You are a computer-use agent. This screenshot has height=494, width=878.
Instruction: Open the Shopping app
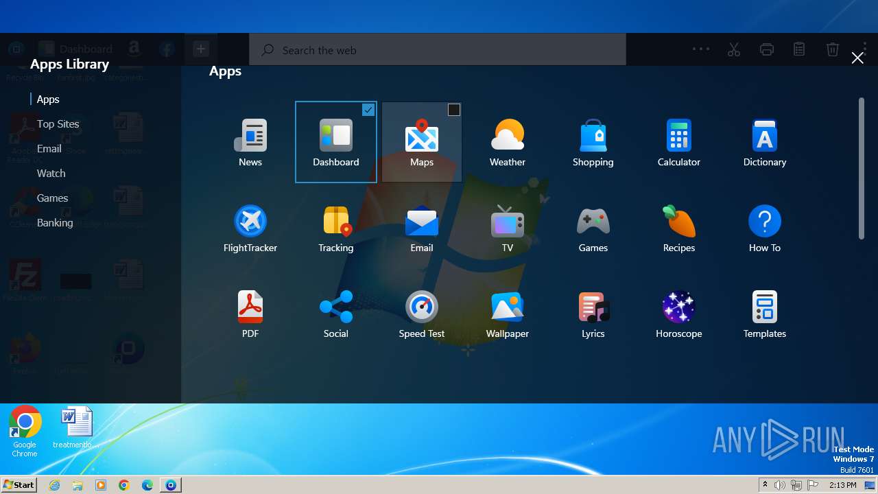(593, 143)
